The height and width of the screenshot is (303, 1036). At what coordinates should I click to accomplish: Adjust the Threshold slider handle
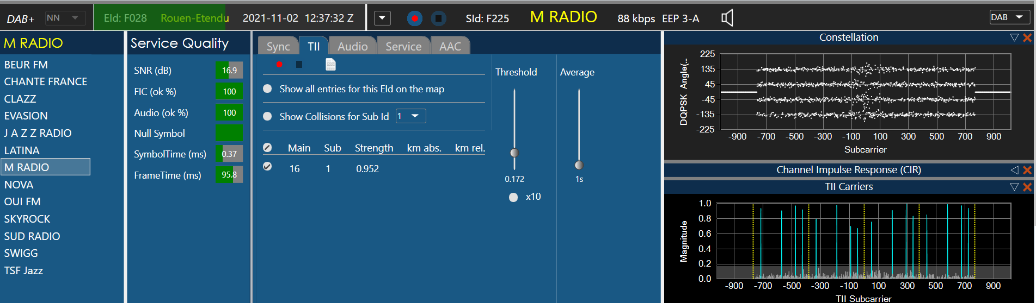(x=514, y=153)
